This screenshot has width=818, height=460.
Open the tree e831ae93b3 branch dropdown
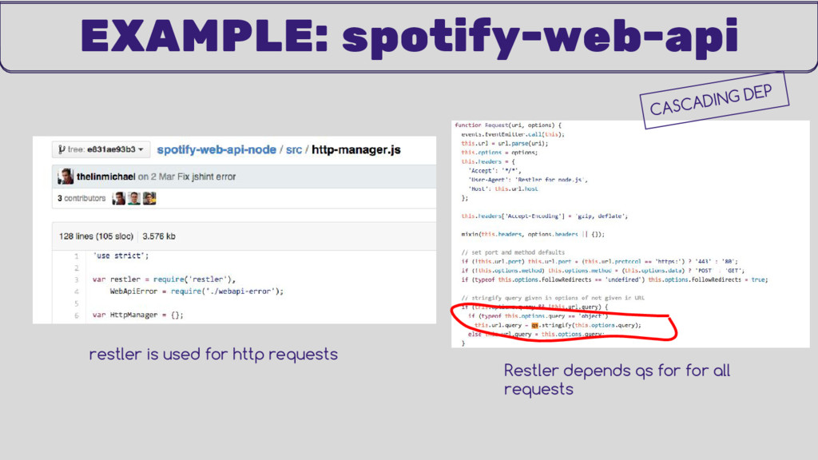pos(101,149)
